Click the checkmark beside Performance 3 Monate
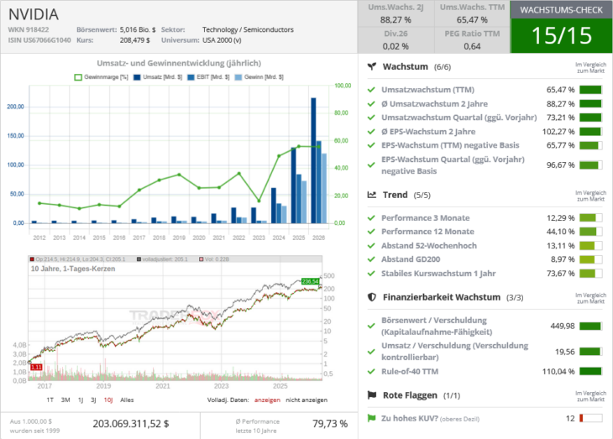 371,218
